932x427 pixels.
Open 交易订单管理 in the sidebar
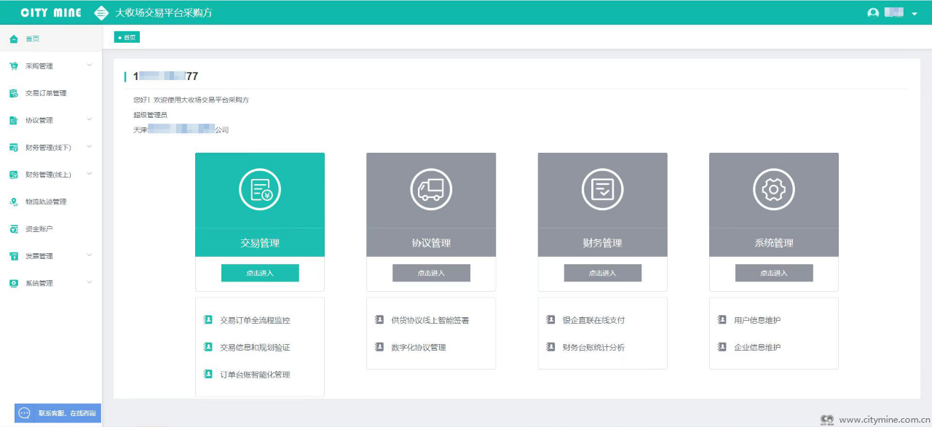point(45,93)
